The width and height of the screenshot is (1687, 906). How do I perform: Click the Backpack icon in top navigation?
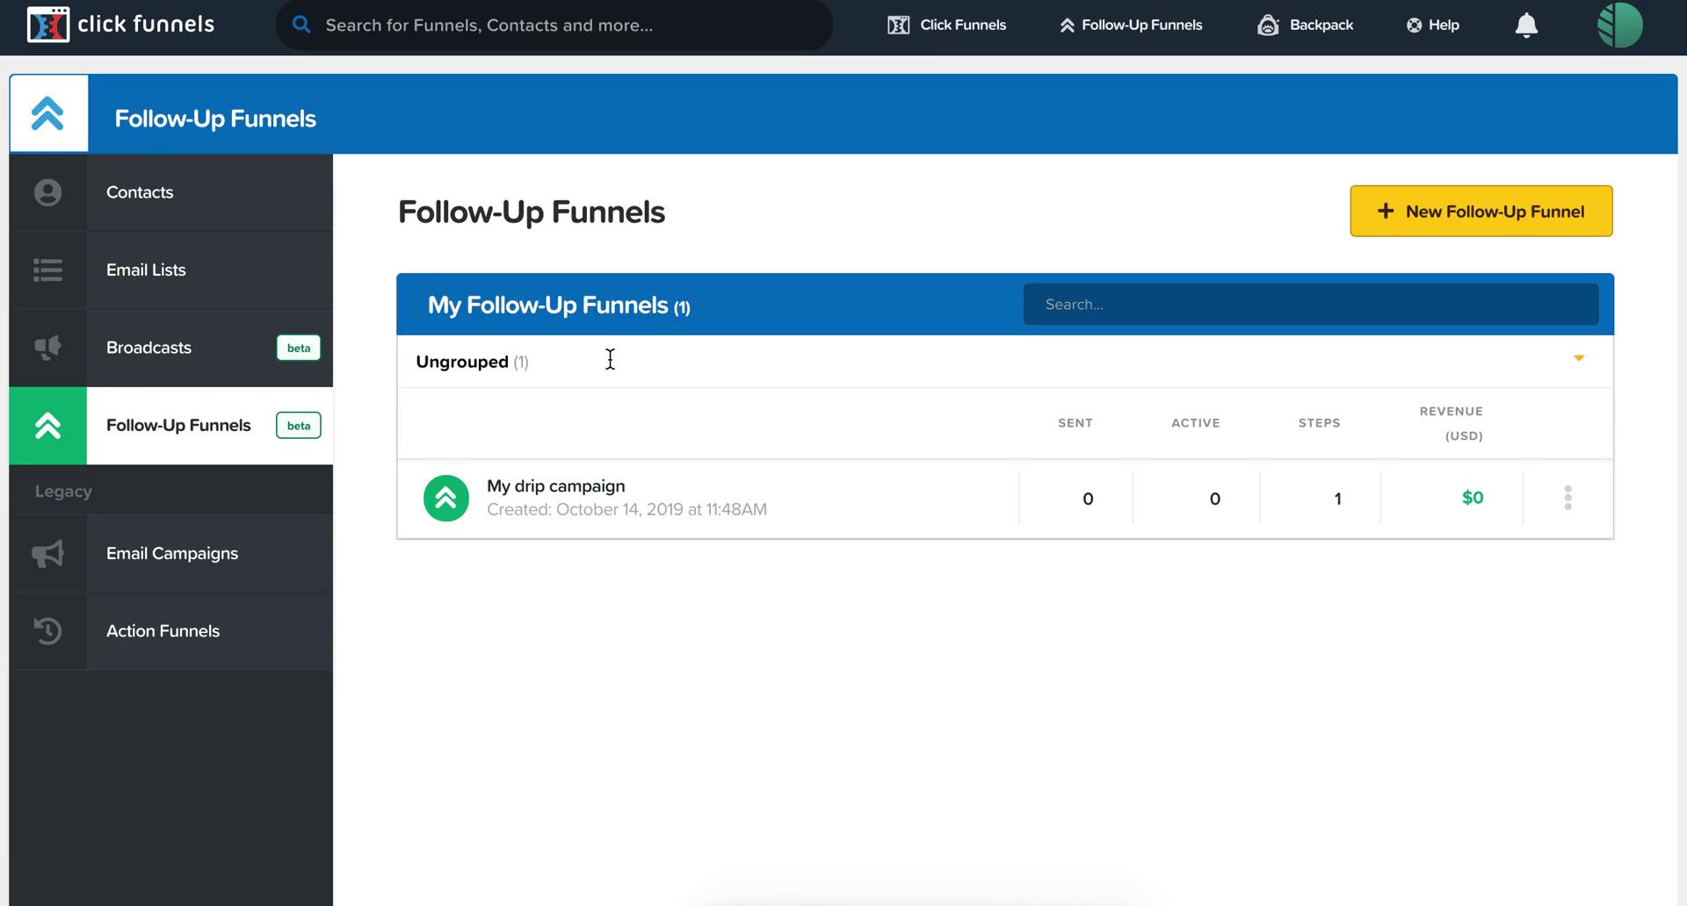(1268, 25)
